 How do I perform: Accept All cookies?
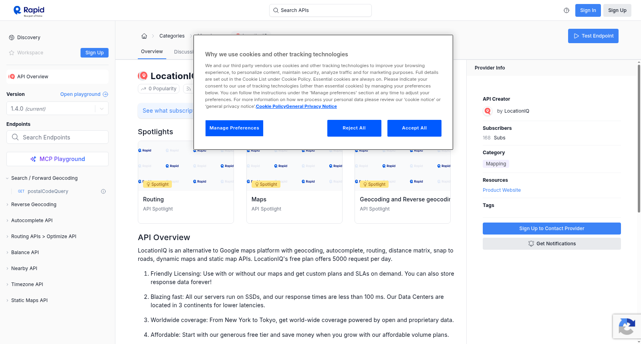coord(414,128)
